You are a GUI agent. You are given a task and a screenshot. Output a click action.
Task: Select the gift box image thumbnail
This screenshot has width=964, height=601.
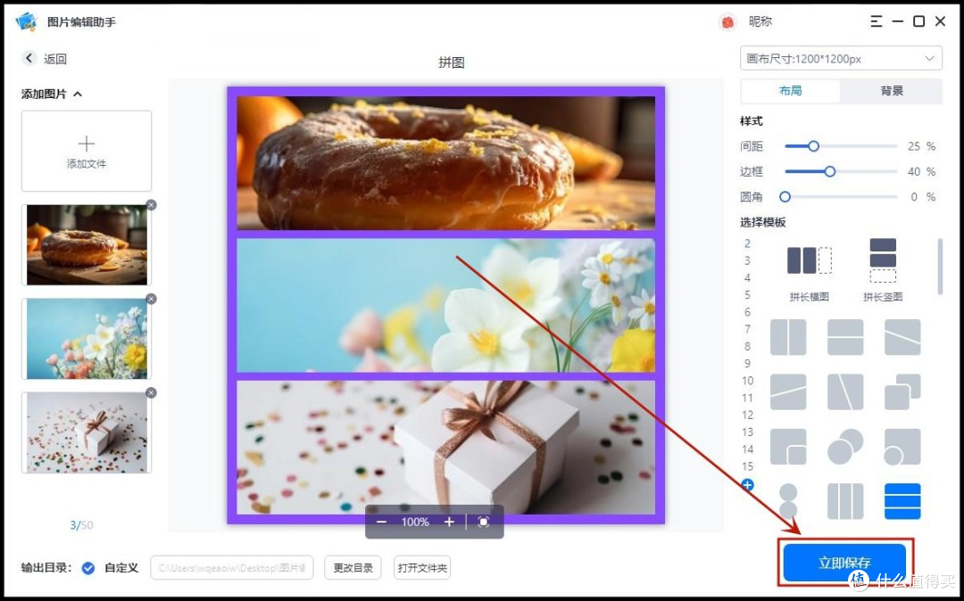[87, 432]
